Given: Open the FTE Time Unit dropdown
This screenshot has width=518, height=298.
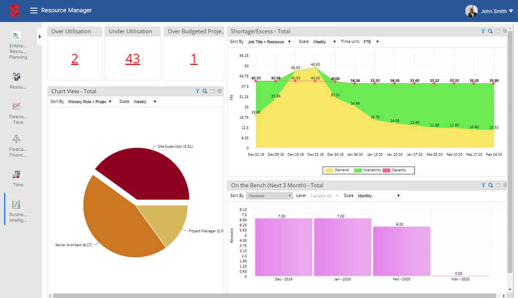Looking at the screenshot, I should [371, 42].
